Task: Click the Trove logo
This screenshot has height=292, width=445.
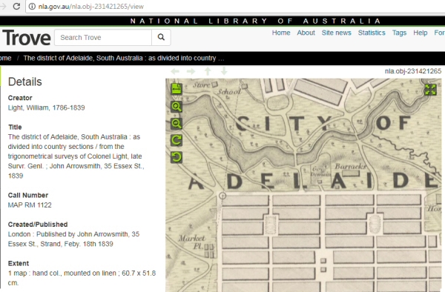Action: [x=27, y=37]
